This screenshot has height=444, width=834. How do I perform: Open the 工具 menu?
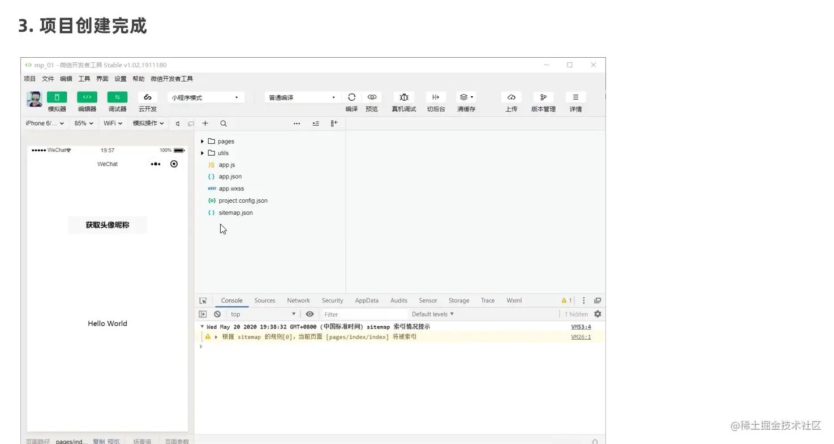84,79
